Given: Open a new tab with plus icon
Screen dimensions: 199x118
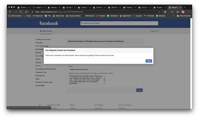Looking at the screenshot, I should pyautogui.click(x=184, y=8).
